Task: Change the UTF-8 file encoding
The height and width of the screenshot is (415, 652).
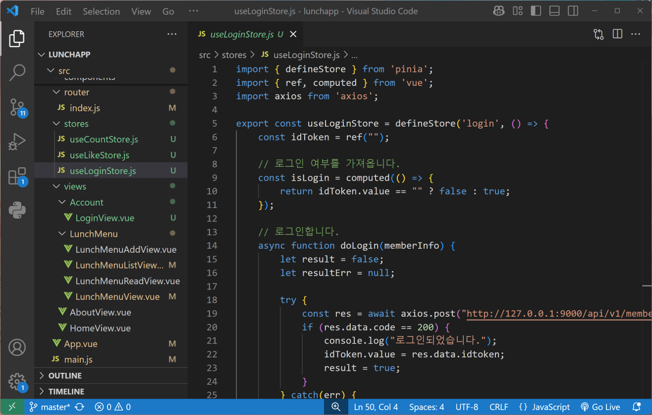Action: pyautogui.click(x=467, y=407)
